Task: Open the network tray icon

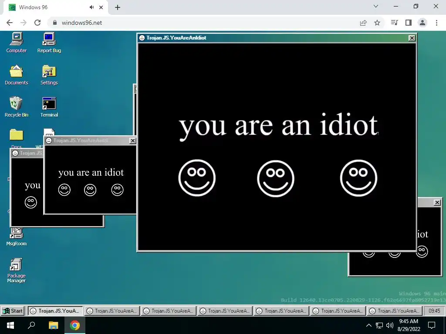Action: coord(379,325)
